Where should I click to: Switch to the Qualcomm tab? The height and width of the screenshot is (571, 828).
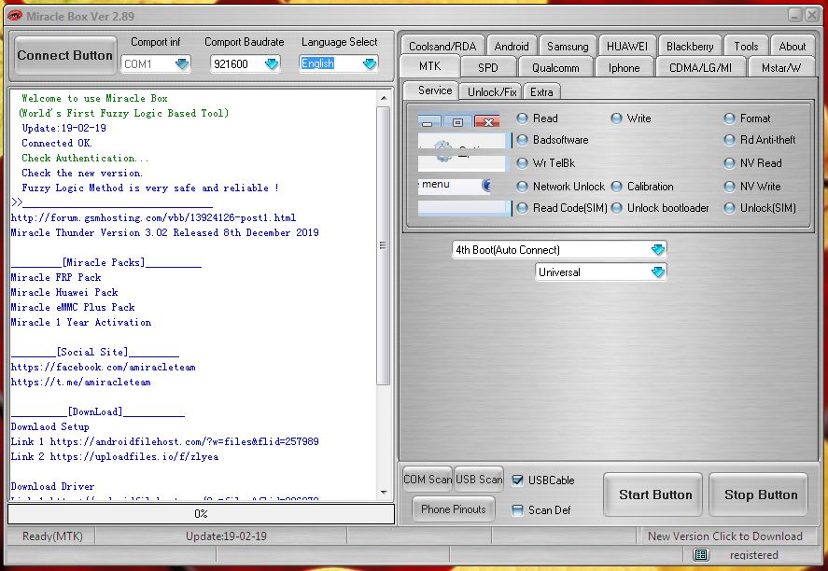(555, 67)
